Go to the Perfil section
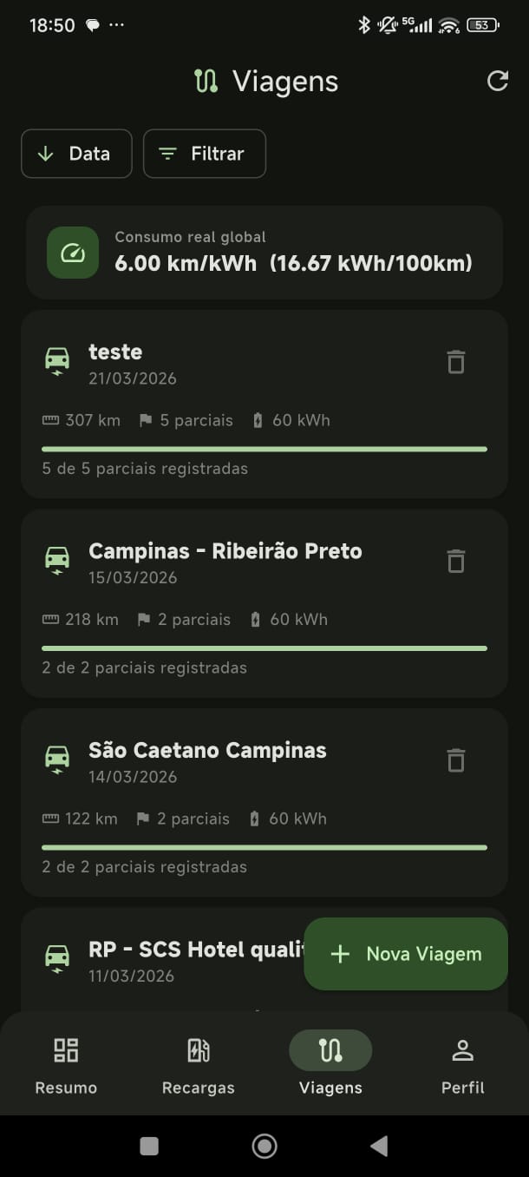Screen dimensions: 529x1177 [x=462, y=1063]
